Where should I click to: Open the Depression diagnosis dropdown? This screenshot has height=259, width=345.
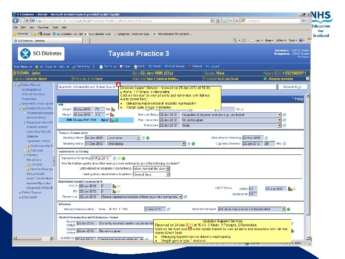[180, 197]
